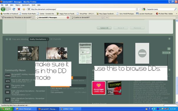Open the My Best Files: Adobe bookmark
Image resolution: width=178 pixels, height=111 pixels.
click(x=164, y=14)
